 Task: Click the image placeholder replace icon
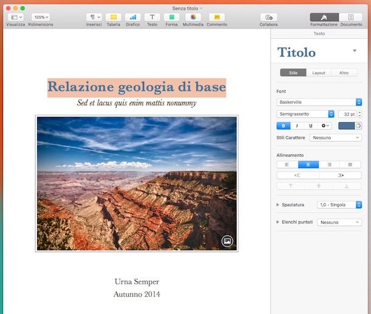click(x=227, y=241)
